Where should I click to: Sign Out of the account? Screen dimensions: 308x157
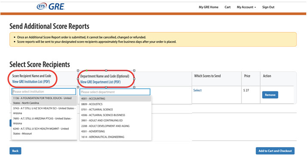[268, 7]
